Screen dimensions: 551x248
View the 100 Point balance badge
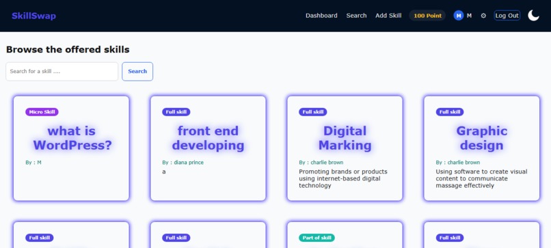pos(428,16)
